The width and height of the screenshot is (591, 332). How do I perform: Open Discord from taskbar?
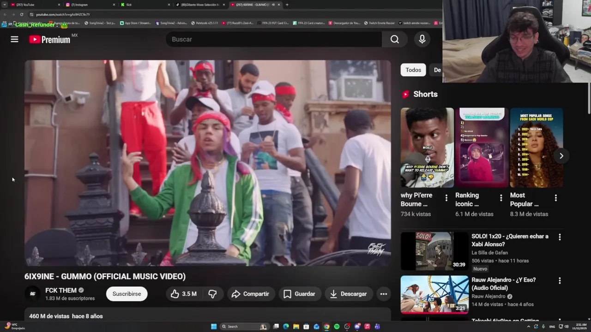(357, 326)
